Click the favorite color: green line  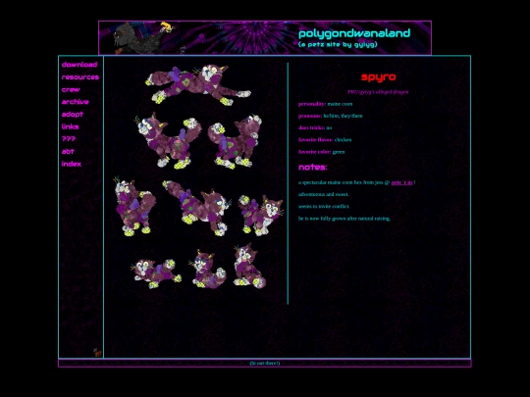point(322,152)
